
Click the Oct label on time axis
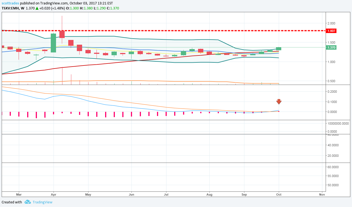(x=279, y=195)
